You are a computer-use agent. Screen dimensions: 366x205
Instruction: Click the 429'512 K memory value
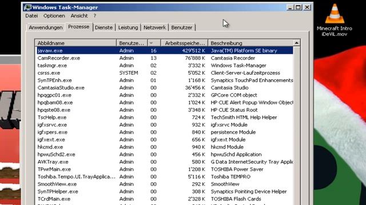[x=194, y=51]
